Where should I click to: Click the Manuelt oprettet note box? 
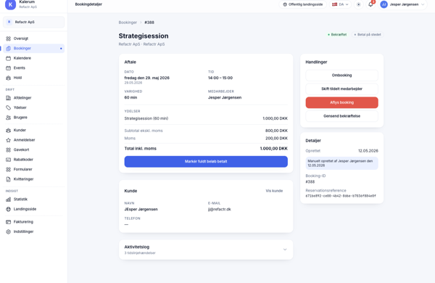(341, 163)
